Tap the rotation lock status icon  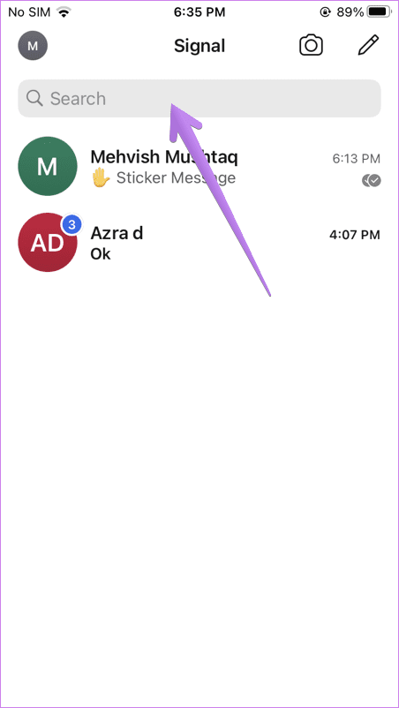coord(325,12)
